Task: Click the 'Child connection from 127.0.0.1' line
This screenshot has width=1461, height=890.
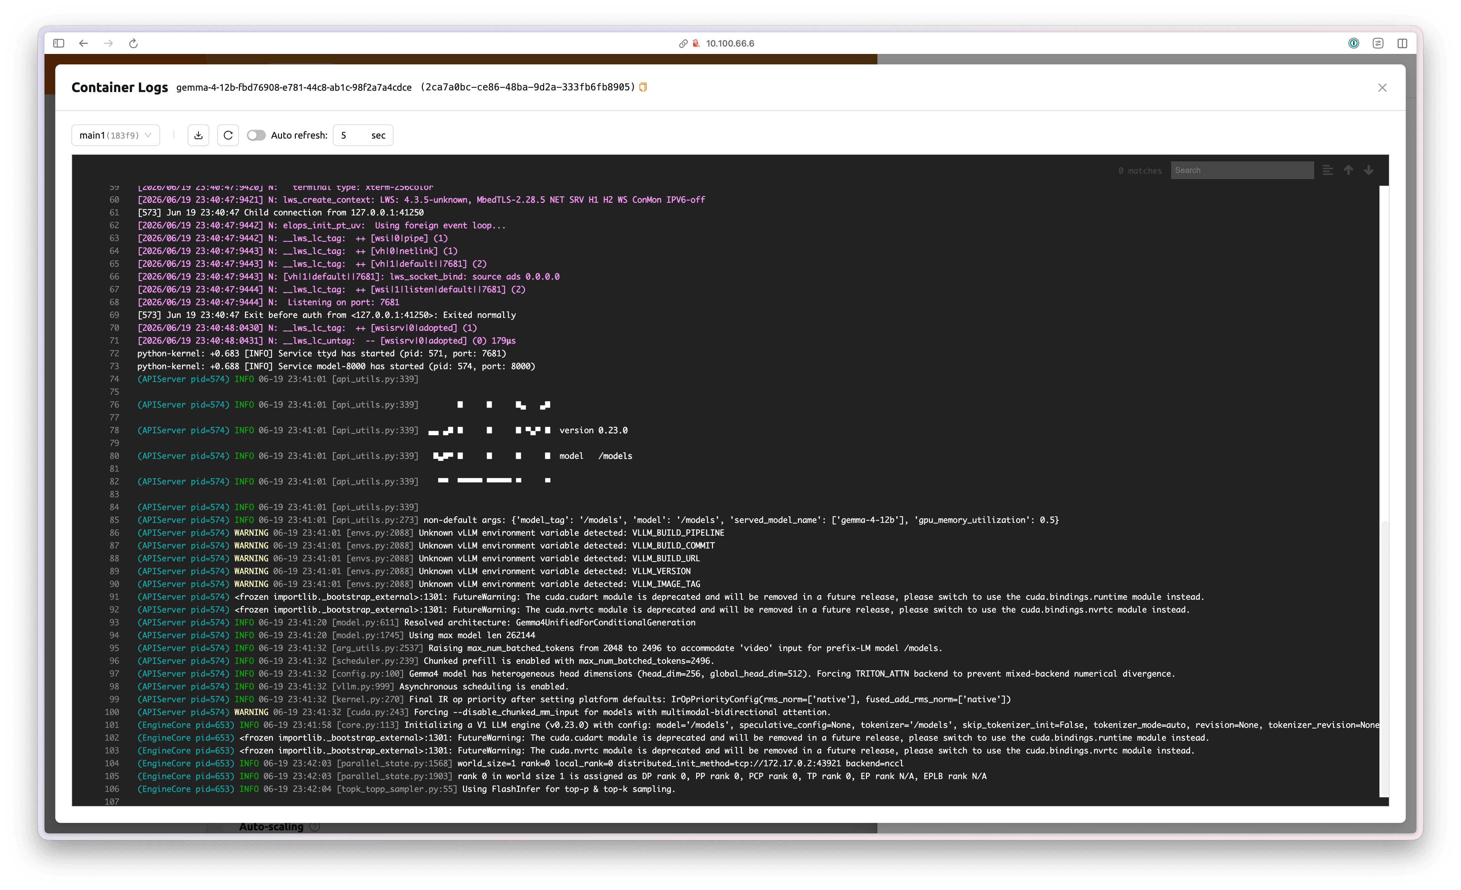Action: click(x=280, y=212)
